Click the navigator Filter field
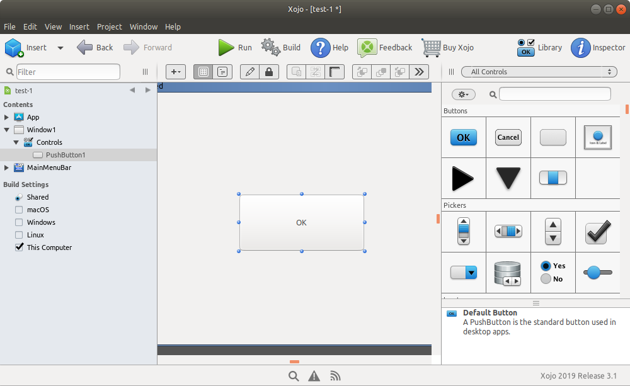 [68, 72]
